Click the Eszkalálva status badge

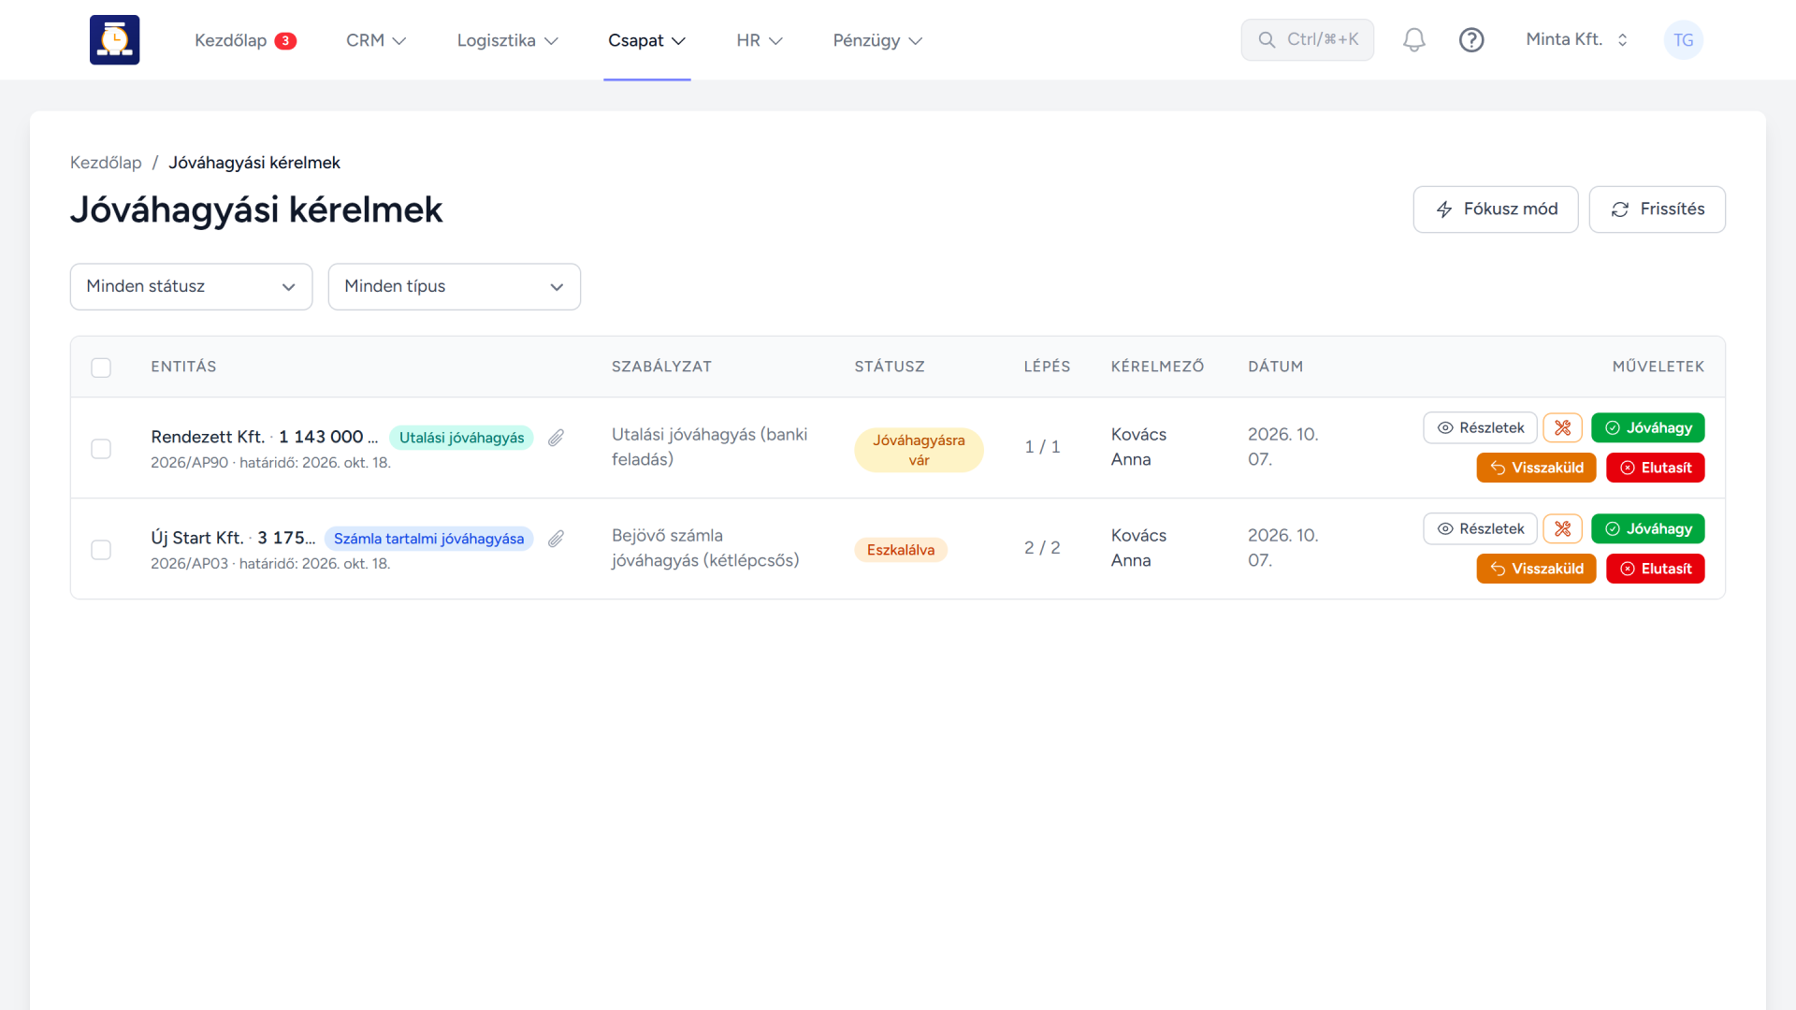tap(900, 550)
